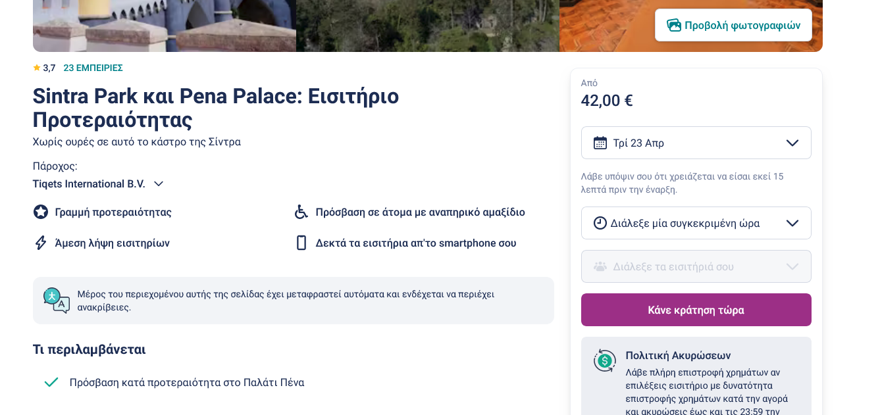The width and height of the screenshot is (880, 415).
Task: Click the palace arches photo thumbnail
Action: (x=164, y=26)
